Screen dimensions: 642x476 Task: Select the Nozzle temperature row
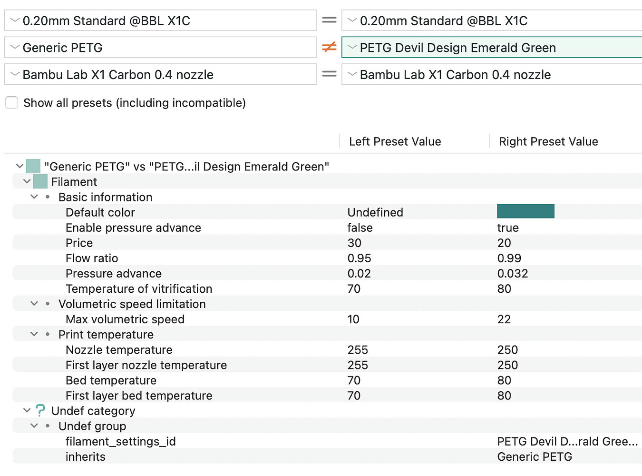tap(327, 349)
